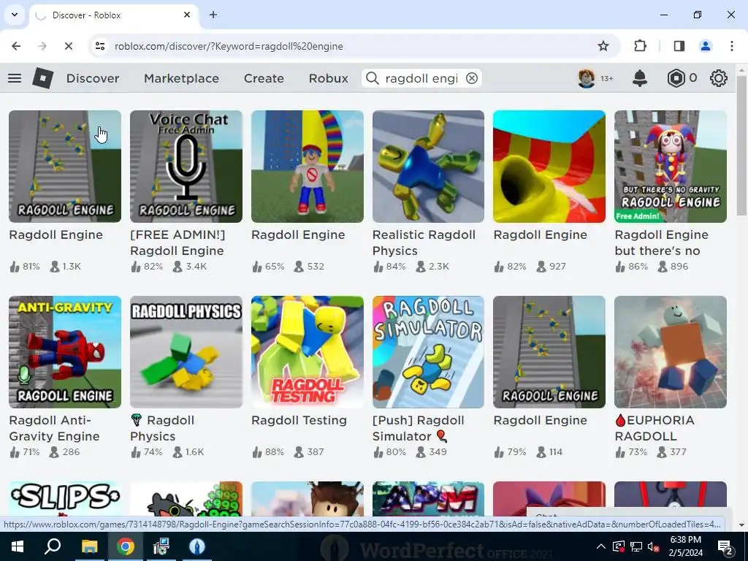Click '[FREE ADMIN!] Ragdoll Engine' title
Screen dimensions: 748x561
pos(178,243)
